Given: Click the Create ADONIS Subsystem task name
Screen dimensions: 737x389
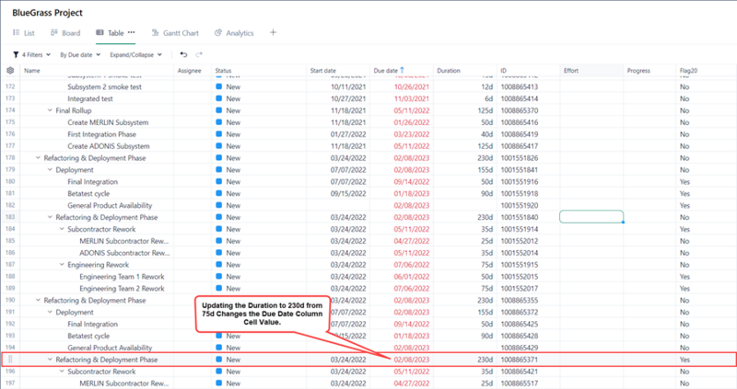Looking at the screenshot, I should (x=108, y=146).
